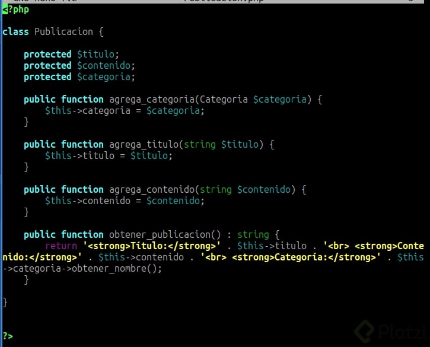
Task: Click '$this->contenido' in the return statement
Action: 141,257
